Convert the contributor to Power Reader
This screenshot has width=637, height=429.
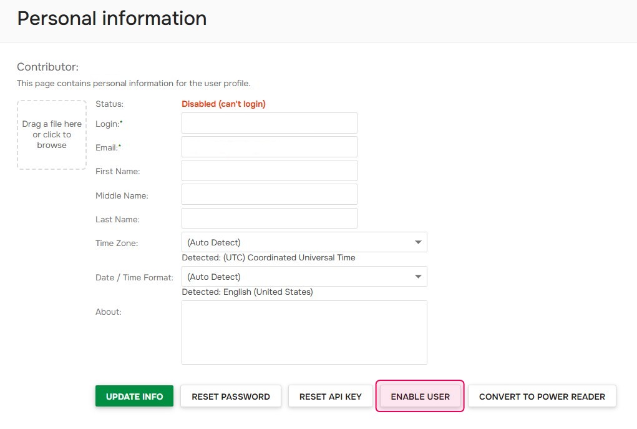point(542,396)
